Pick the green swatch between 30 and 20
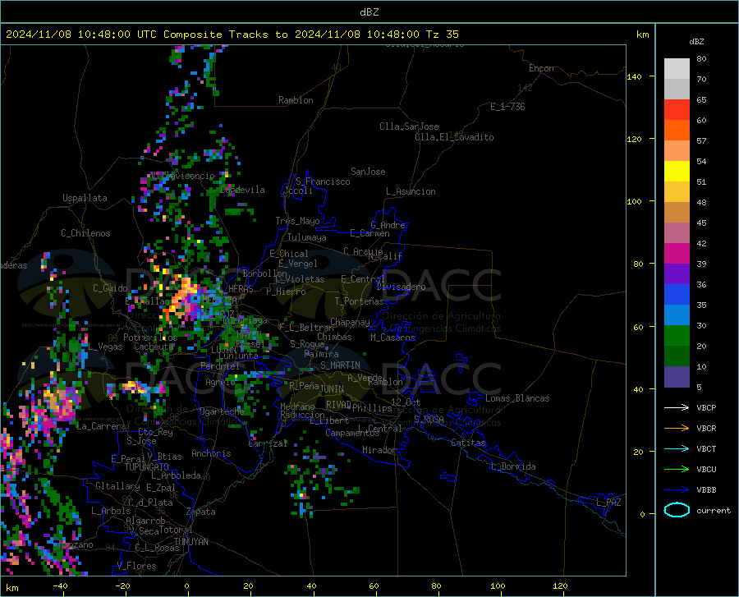The image size is (739, 597). (677, 336)
